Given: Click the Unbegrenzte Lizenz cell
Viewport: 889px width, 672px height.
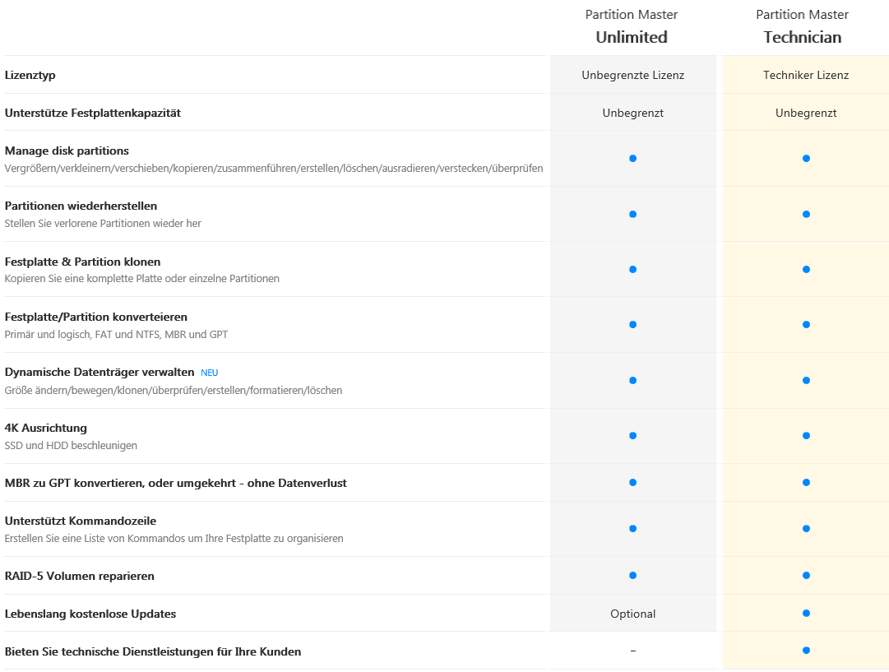Looking at the screenshot, I should 632,75.
